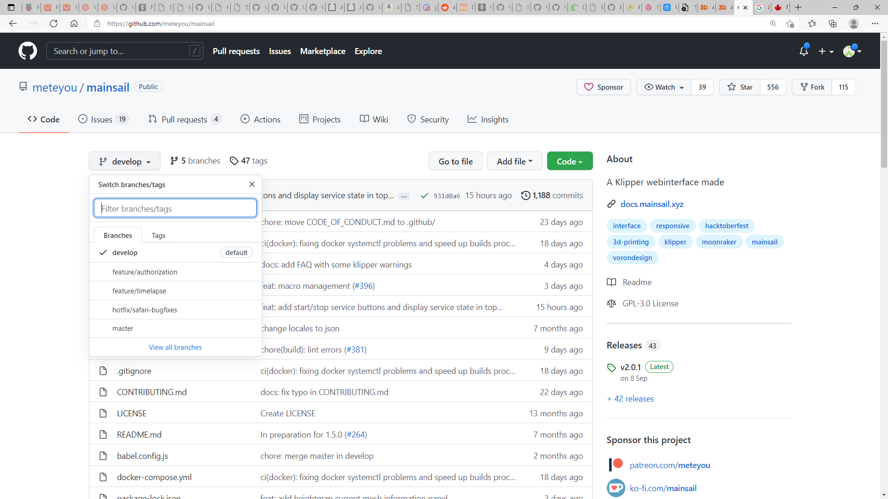Open the CONTRIBUTING.md file
The image size is (888, 499).
click(152, 392)
